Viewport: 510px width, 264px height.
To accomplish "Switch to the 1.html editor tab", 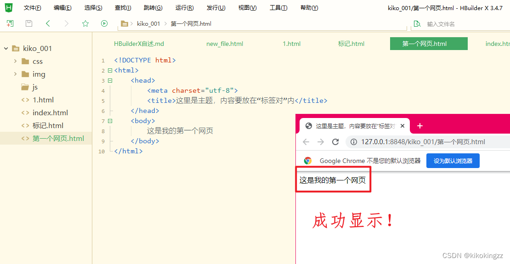I will pyautogui.click(x=292, y=44).
